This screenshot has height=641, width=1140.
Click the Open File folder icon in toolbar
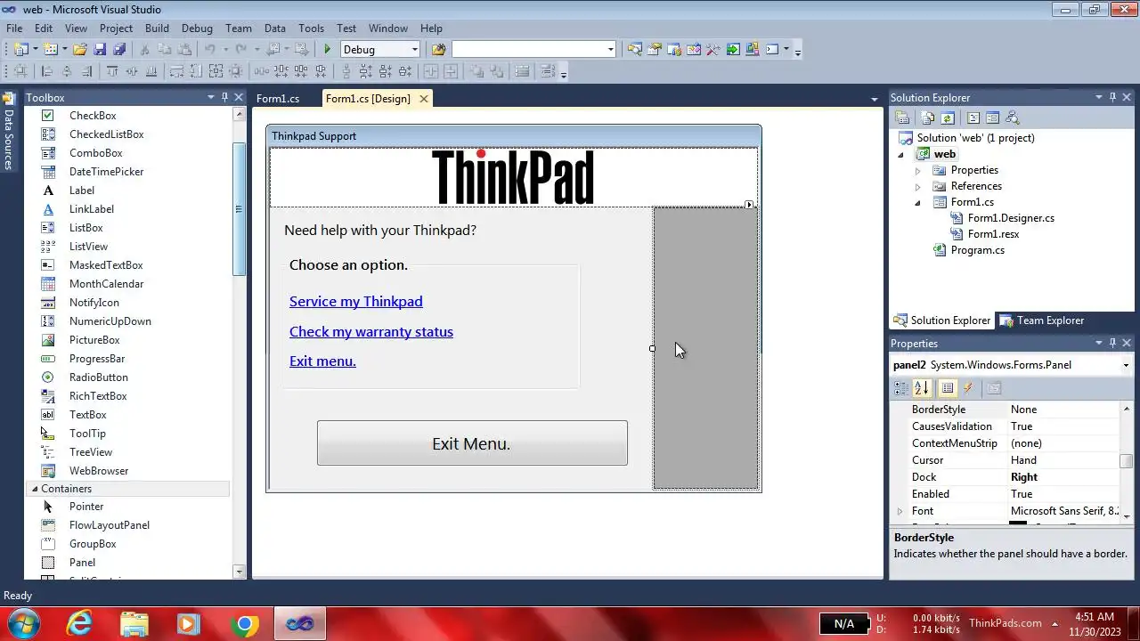pyautogui.click(x=80, y=50)
